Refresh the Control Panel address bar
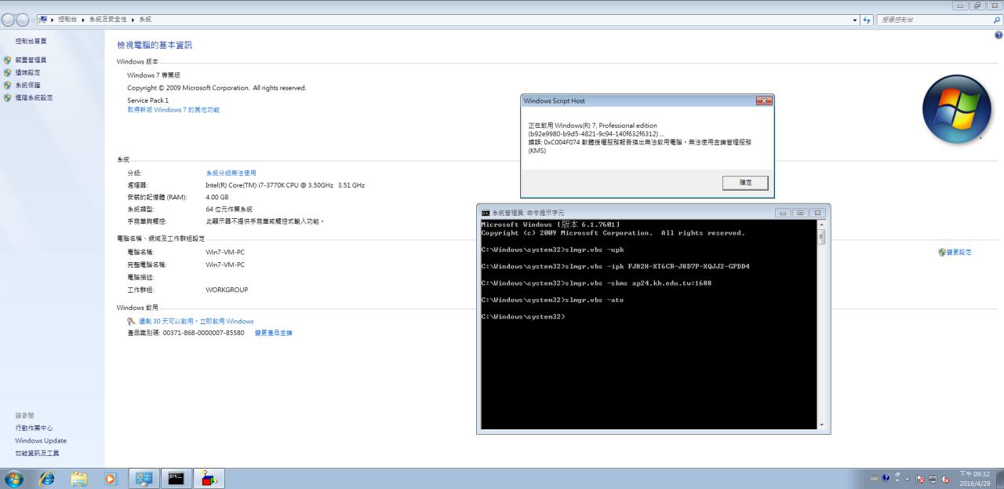The height and width of the screenshot is (489, 1004). pos(867,20)
